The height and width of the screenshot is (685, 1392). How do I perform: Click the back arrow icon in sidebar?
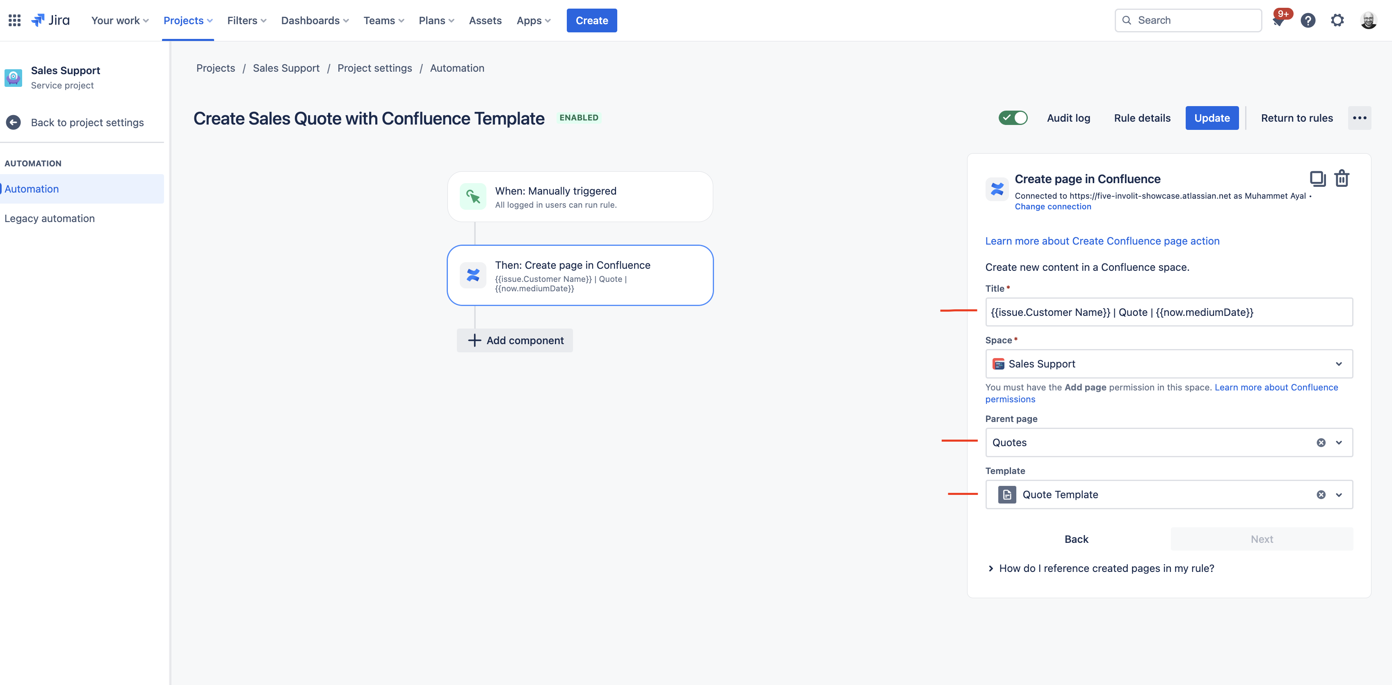pyautogui.click(x=14, y=122)
